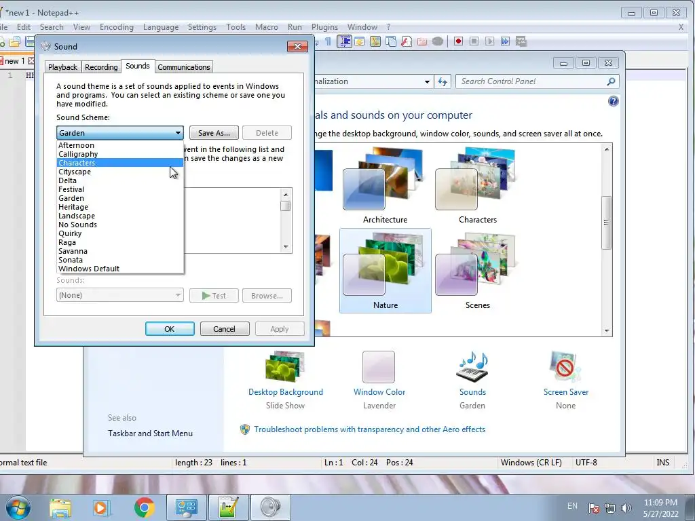Switch to Notepad++ taskbar button

click(229, 507)
